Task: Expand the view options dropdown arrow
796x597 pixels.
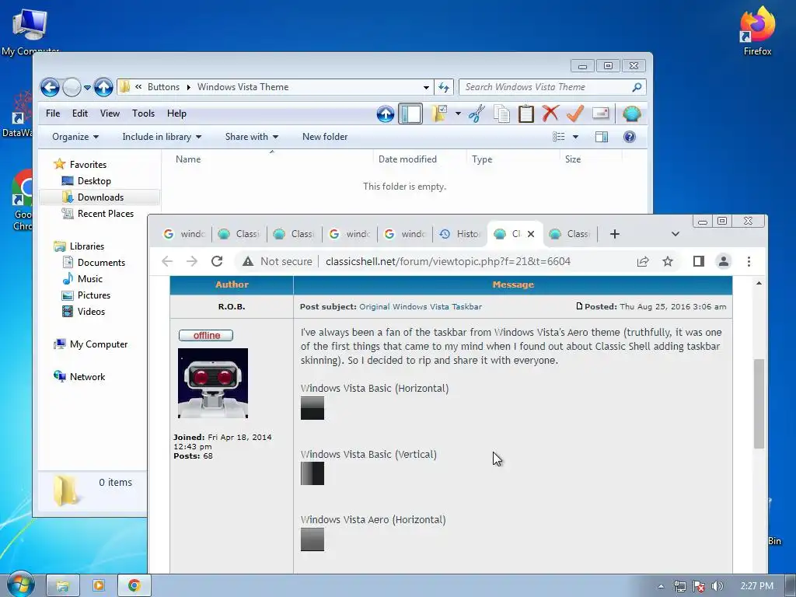Action: pos(575,137)
